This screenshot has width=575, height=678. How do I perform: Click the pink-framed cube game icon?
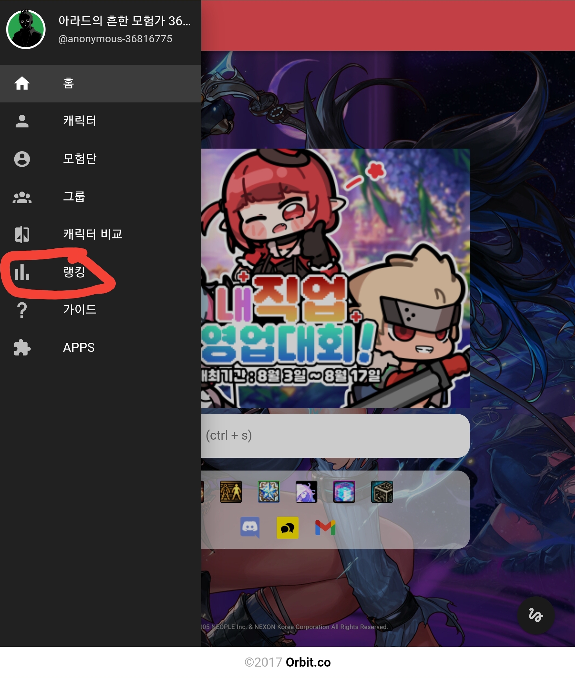[x=344, y=492]
